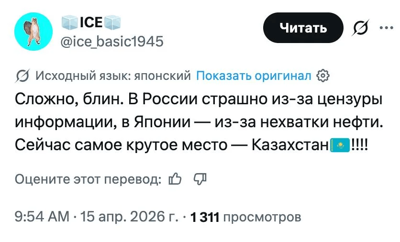
Task: Click the Grok icon before "Исходный язык"
Action: pyautogui.click(x=22, y=76)
